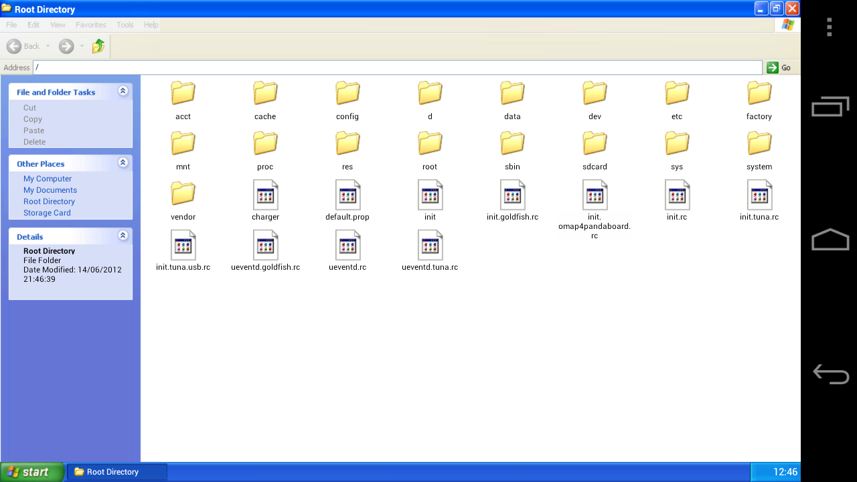Collapse the File and Folder Tasks panel
857x482 pixels.
(123, 91)
